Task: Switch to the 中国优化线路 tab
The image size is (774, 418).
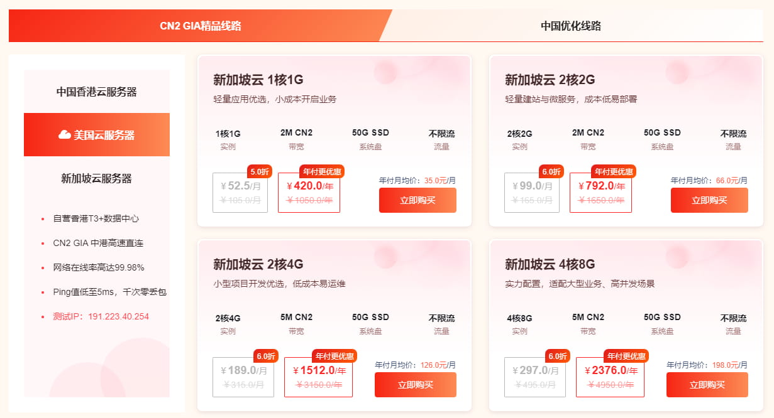Action: pos(571,26)
